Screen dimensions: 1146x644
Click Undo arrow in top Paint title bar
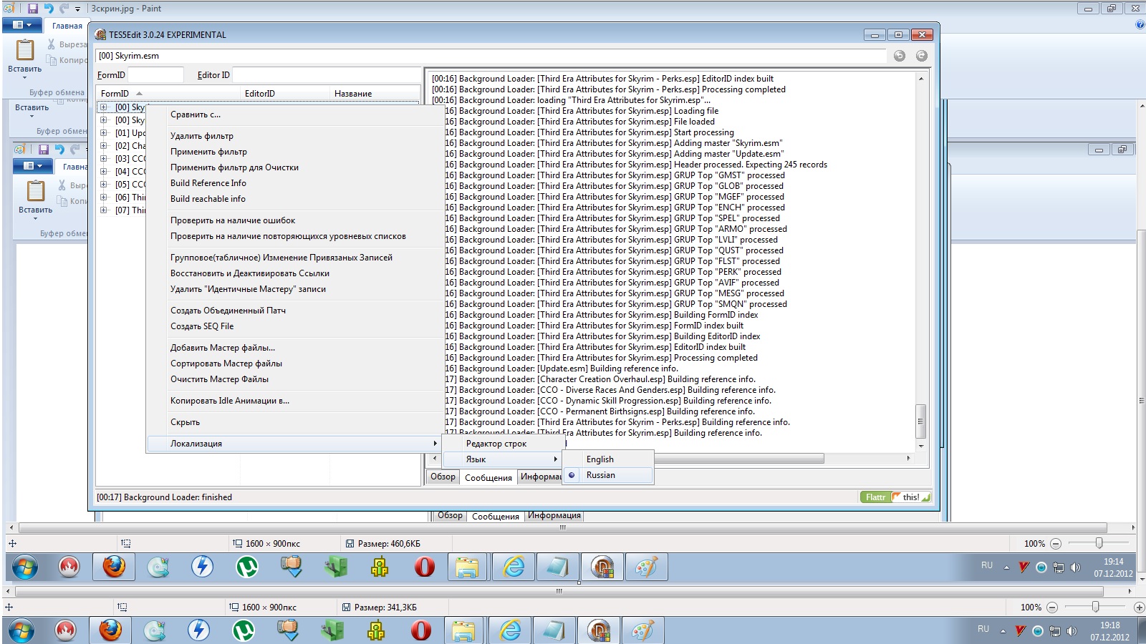point(49,9)
